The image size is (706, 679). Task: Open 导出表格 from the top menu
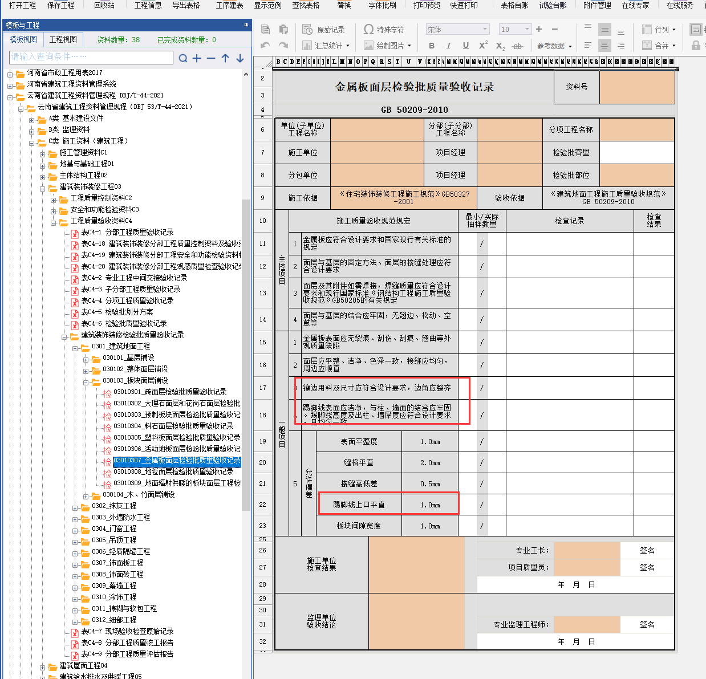[186, 5]
